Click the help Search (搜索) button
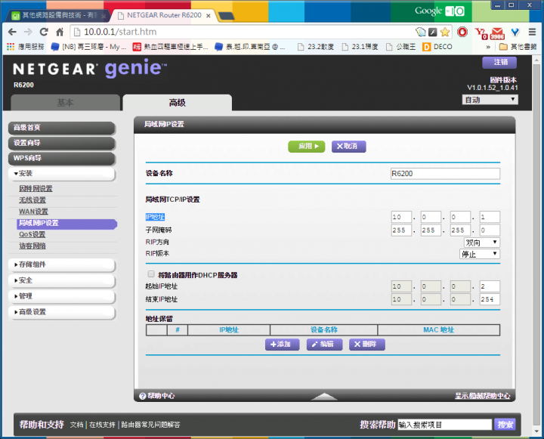Image resolution: width=544 pixels, height=439 pixels. tap(505, 425)
